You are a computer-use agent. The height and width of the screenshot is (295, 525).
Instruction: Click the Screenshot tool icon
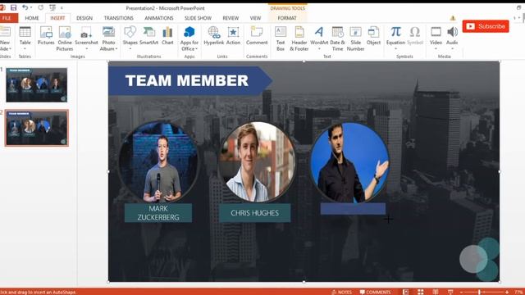(x=86, y=32)
